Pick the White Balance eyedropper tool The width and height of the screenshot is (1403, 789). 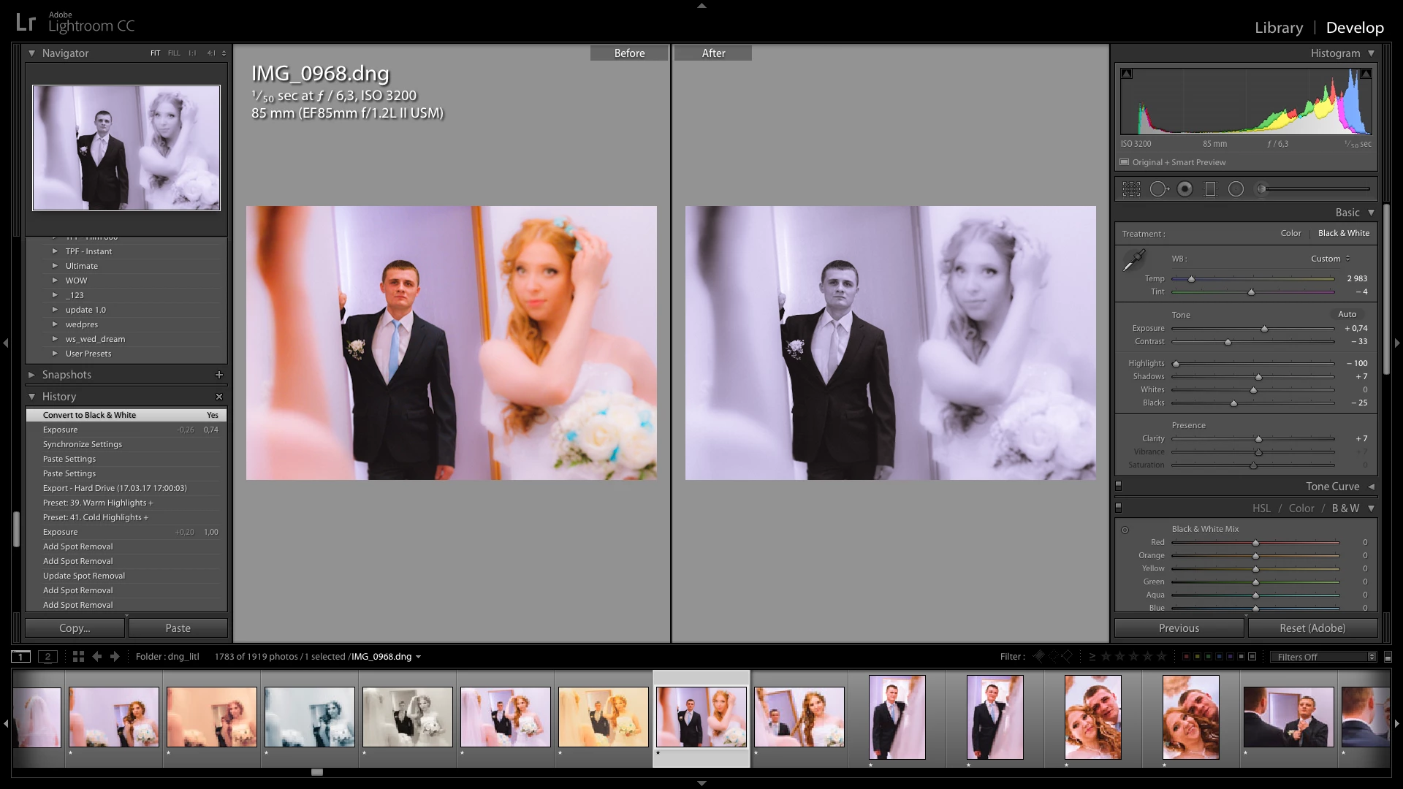coord(1134,259)
